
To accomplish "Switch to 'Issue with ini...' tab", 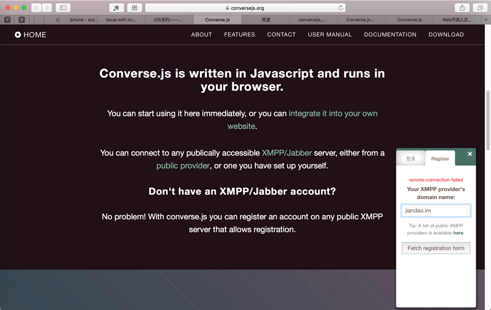I will click(121, 20).
